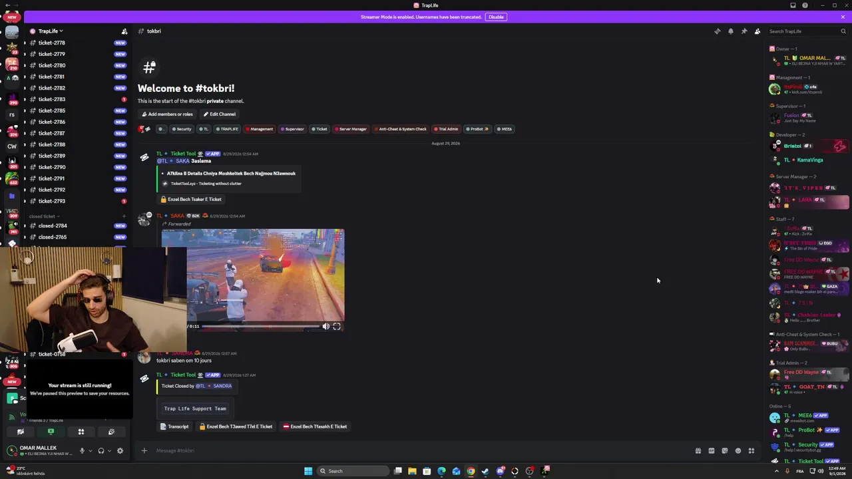852x479 pixels.
Task: Open the Discord Help icon in title bar
Action: (x=805, y=5)
